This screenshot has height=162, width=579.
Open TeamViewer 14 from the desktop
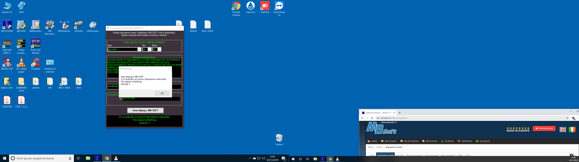279,7
